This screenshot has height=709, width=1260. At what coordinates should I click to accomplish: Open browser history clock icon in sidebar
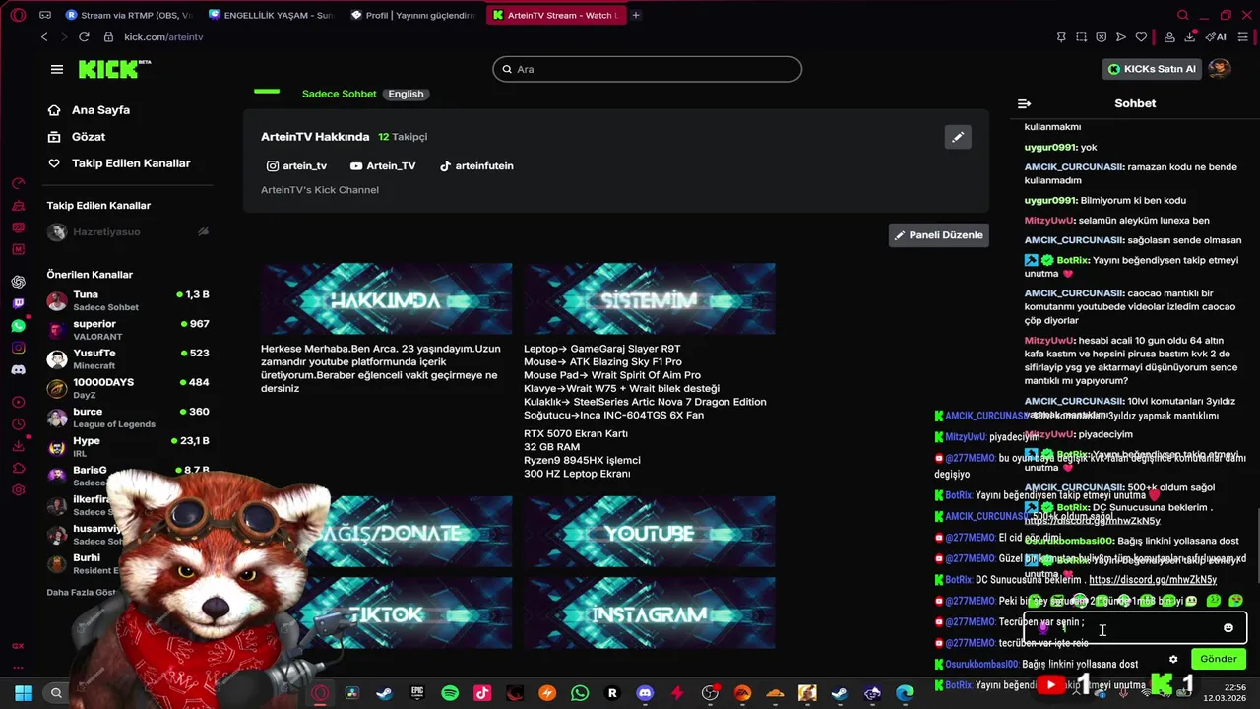(18, 423)
